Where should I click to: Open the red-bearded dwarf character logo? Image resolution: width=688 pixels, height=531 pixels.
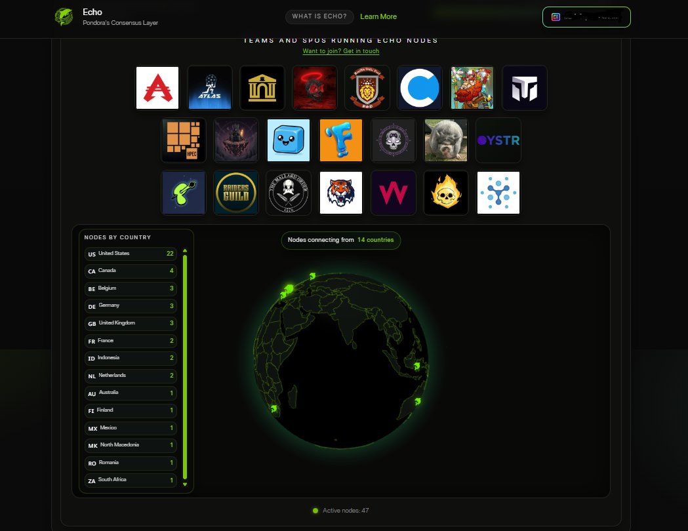pyautogui.click(x=472, y=88)
